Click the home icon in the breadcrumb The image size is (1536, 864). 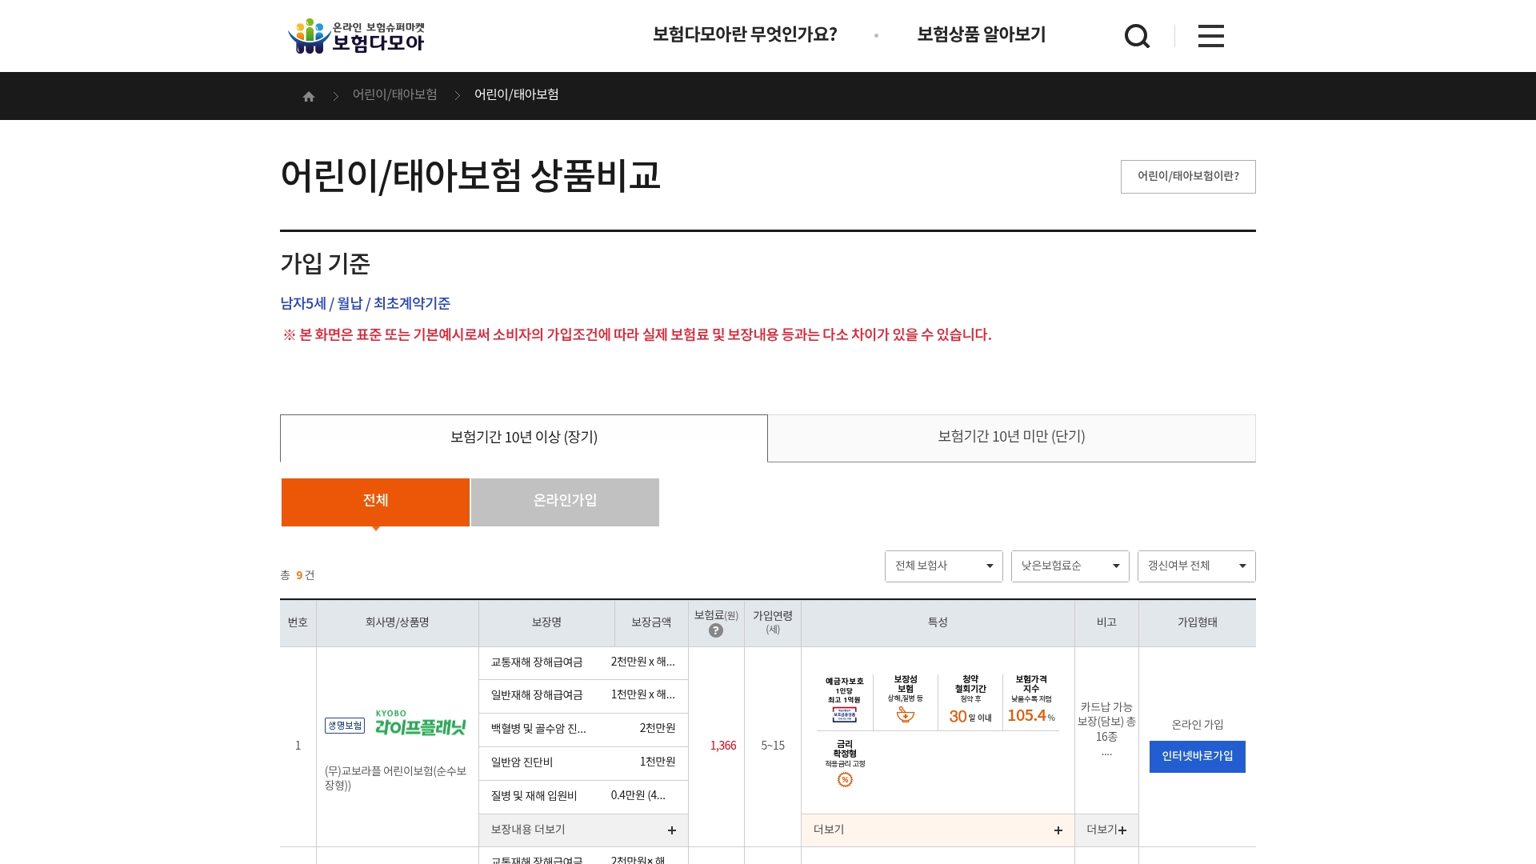309,95
